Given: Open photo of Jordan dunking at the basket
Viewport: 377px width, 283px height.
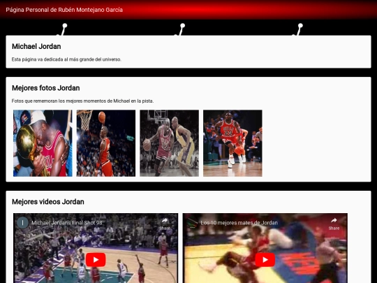Looking at the screenshot, I should click(106, 143).
